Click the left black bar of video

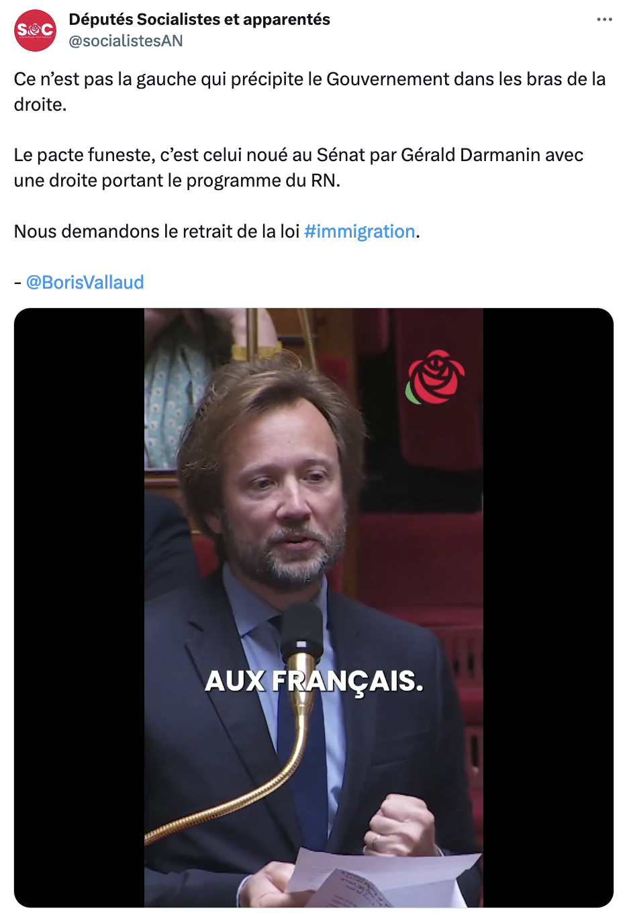(79, 608)
